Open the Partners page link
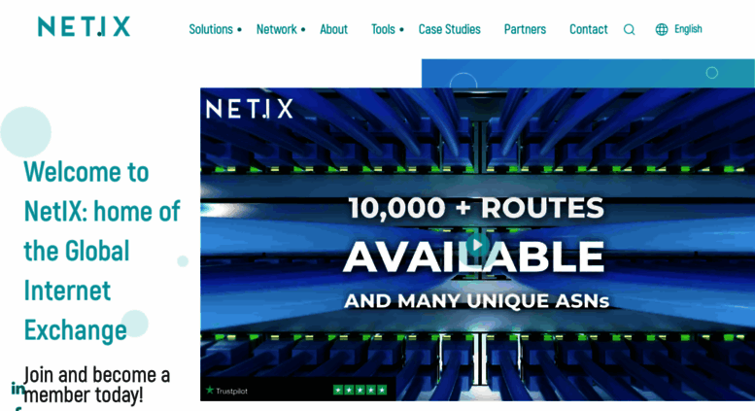Viewport: 755px width, 411px height. (x=525, y=29)
